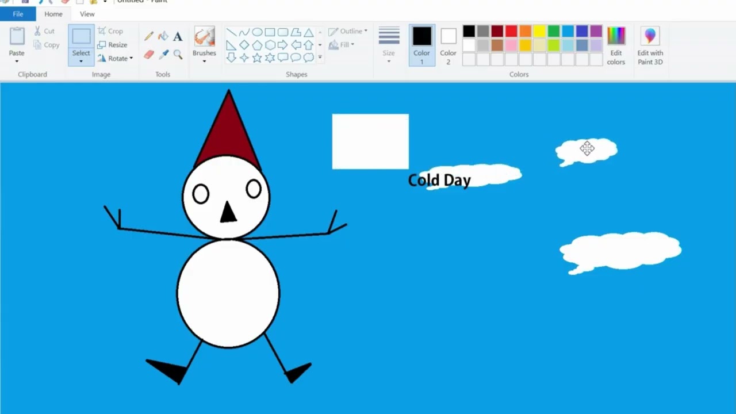Open the Paste dropdown arrow
The height and width of the screenshot is (414, 736).
pos(17,61)
